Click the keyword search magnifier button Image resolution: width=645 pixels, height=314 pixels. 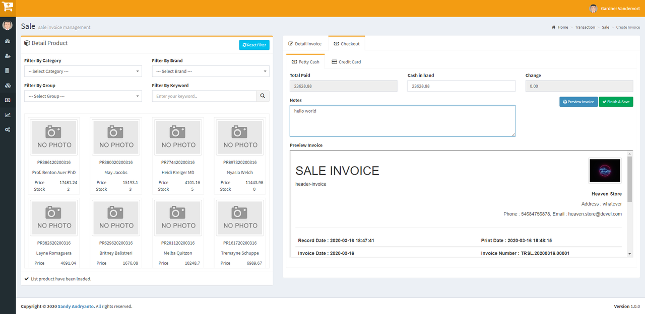(x=263, y=96)
